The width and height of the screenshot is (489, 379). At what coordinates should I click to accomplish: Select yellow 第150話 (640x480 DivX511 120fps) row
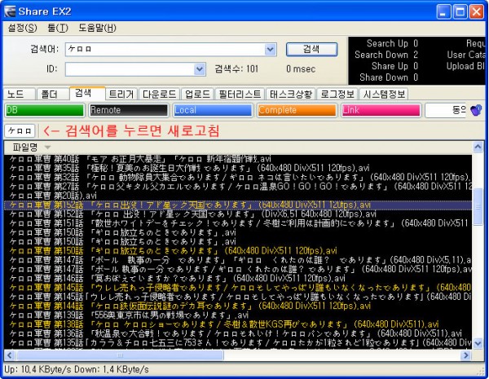(x=238, y=251)
